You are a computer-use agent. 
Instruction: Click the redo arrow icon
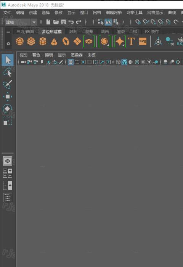point(79,22)
